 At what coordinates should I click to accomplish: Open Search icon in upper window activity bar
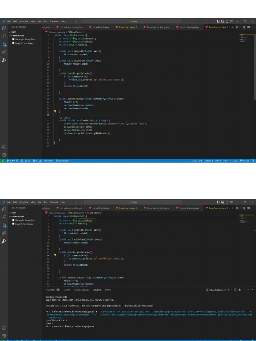pyautogui.click(x=4, y=36)
